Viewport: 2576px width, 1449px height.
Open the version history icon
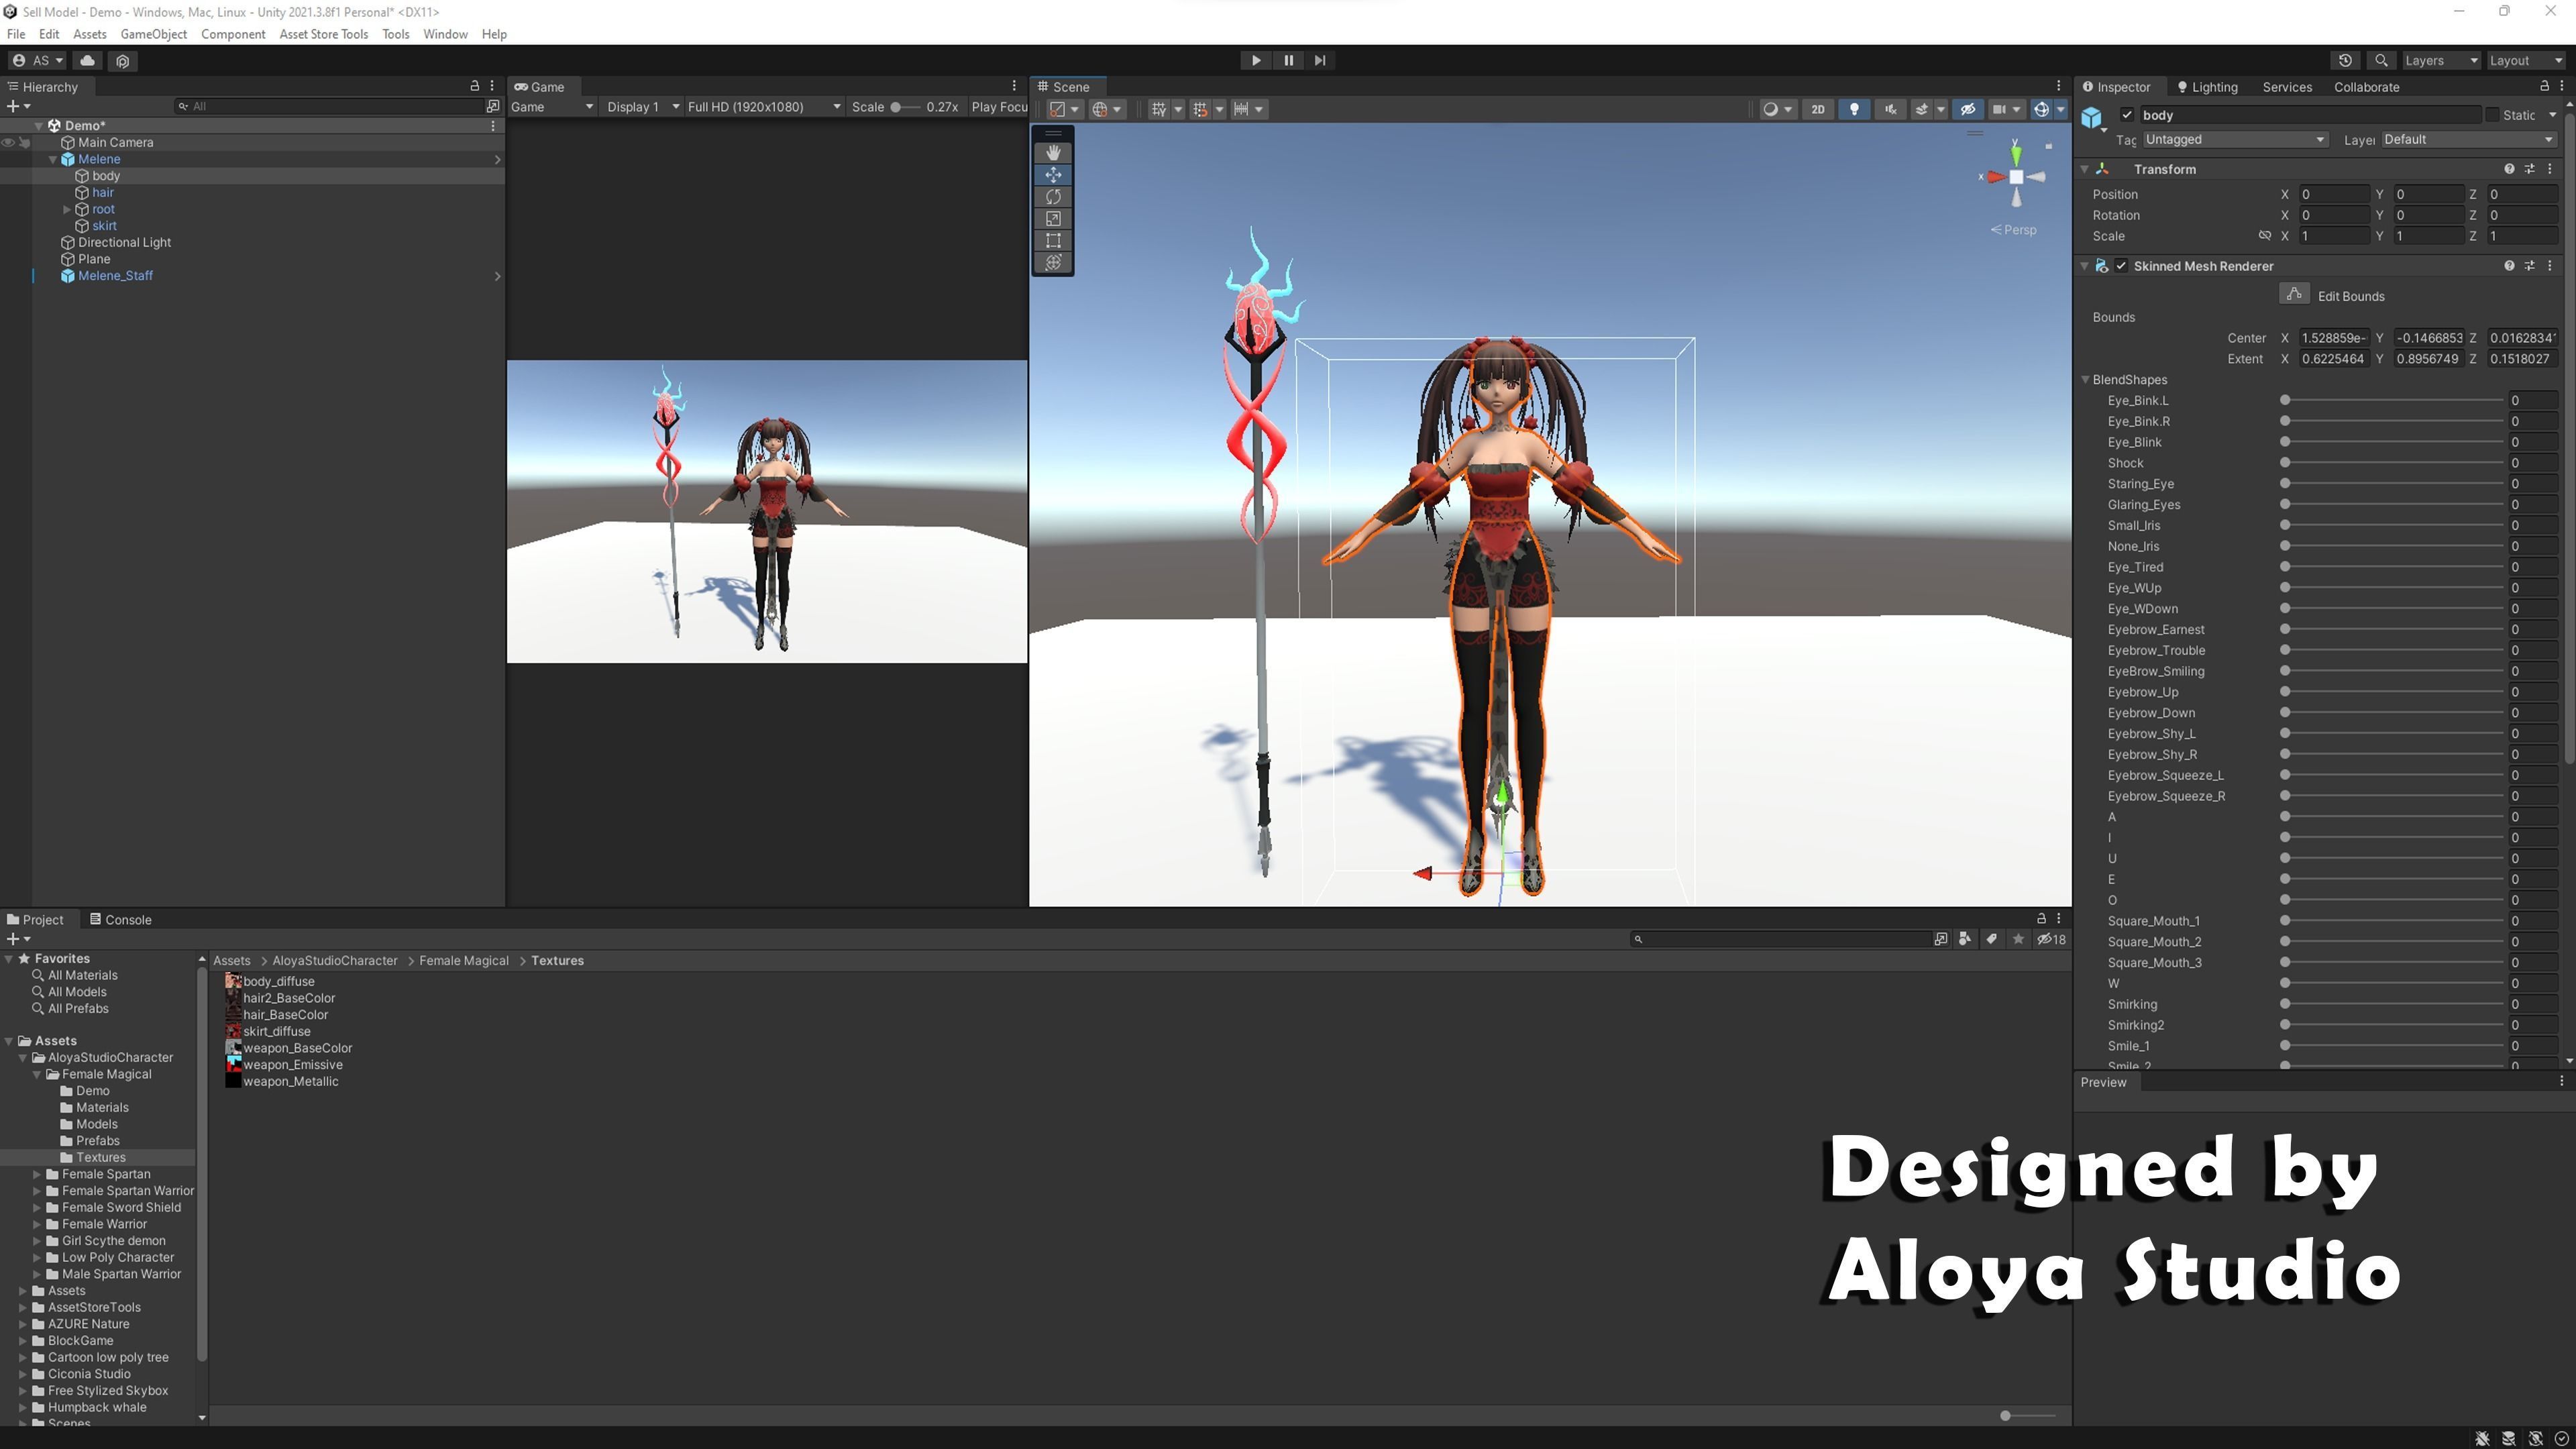pos(2345,60)
